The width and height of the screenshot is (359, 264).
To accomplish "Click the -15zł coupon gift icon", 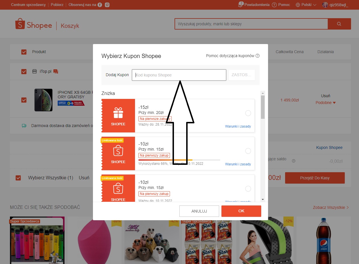I will (118, 113).
